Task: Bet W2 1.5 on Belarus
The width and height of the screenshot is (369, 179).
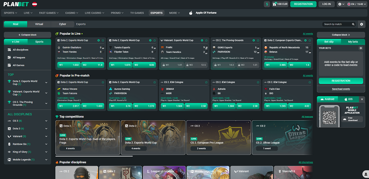Action: (299, 65)
